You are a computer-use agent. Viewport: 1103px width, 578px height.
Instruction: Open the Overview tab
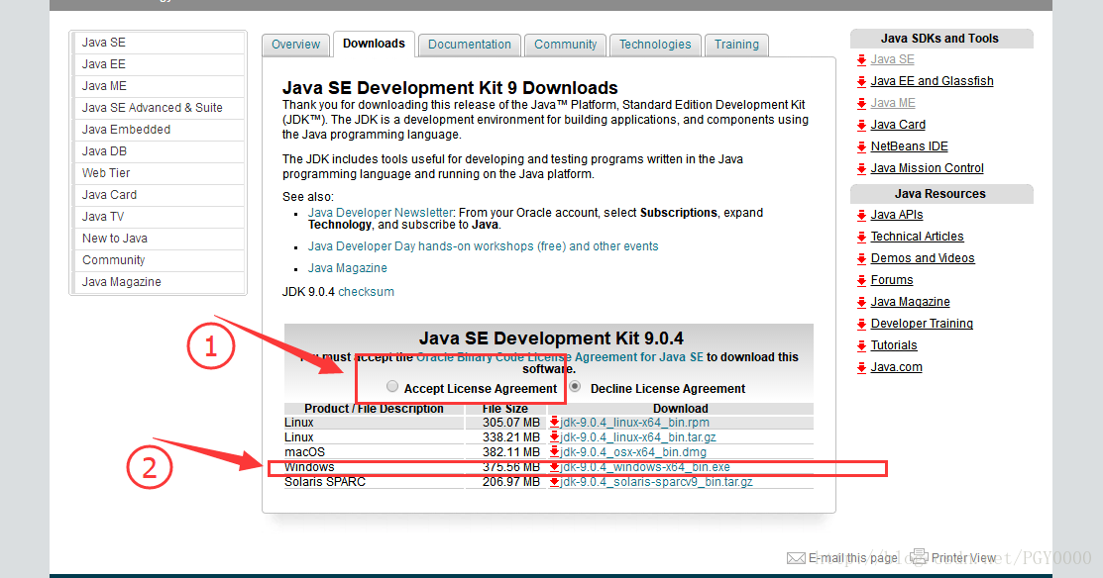[295, 45]
